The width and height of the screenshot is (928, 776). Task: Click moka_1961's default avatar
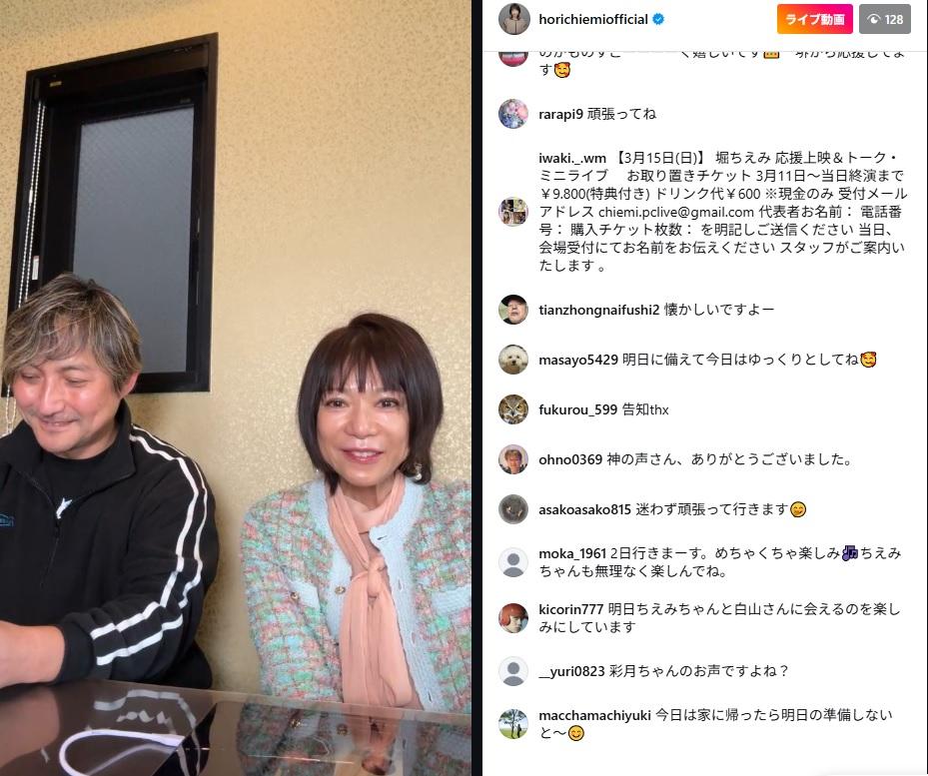coord(513,562)
